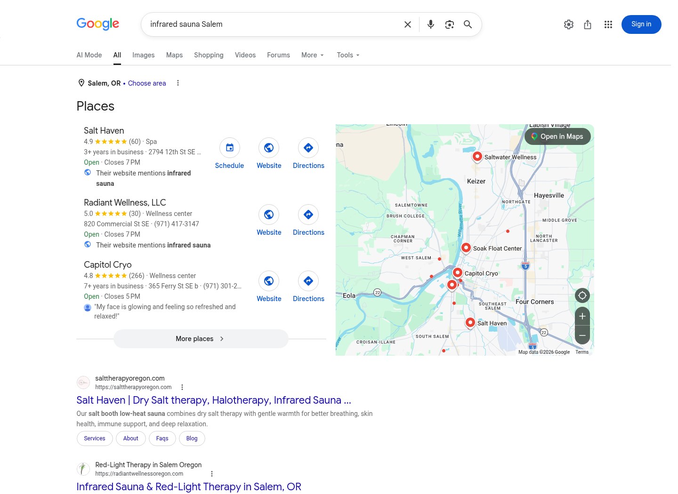The height and width of the screenshot is (494, 678).
Task: Click the Open in Maps button
Action: [x=557, y=136]
